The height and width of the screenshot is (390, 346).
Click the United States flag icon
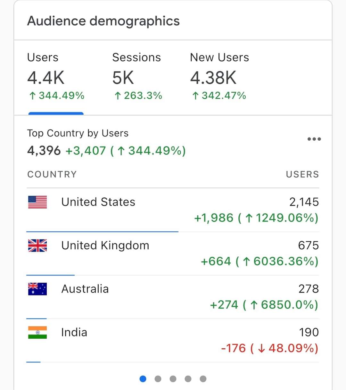(37, 202)
